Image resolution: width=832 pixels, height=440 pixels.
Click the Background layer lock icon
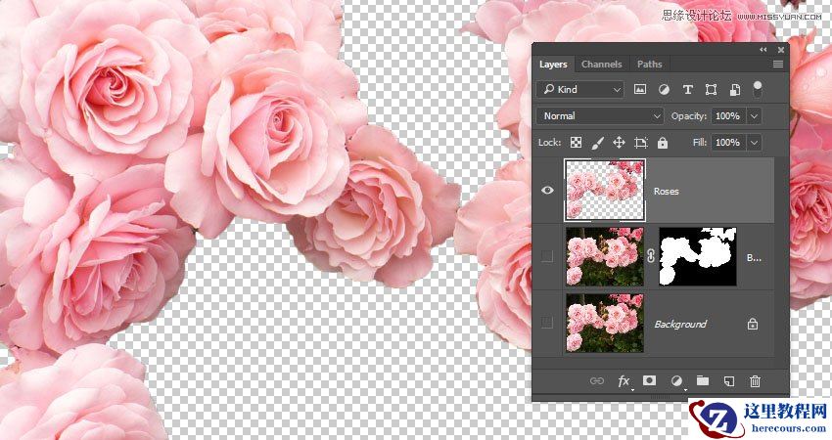(753, 324)
